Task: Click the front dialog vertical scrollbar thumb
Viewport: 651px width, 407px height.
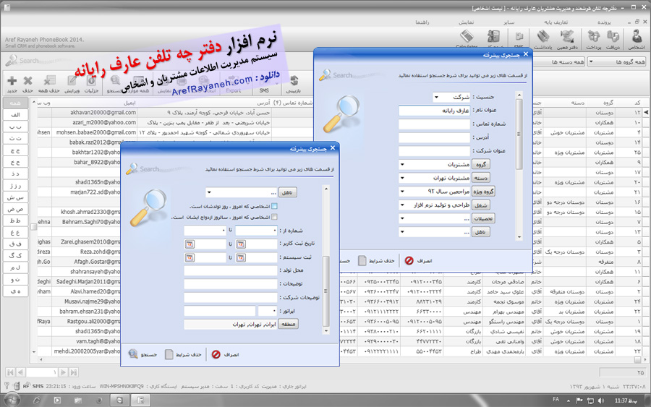Action: [x=326, y=291]
